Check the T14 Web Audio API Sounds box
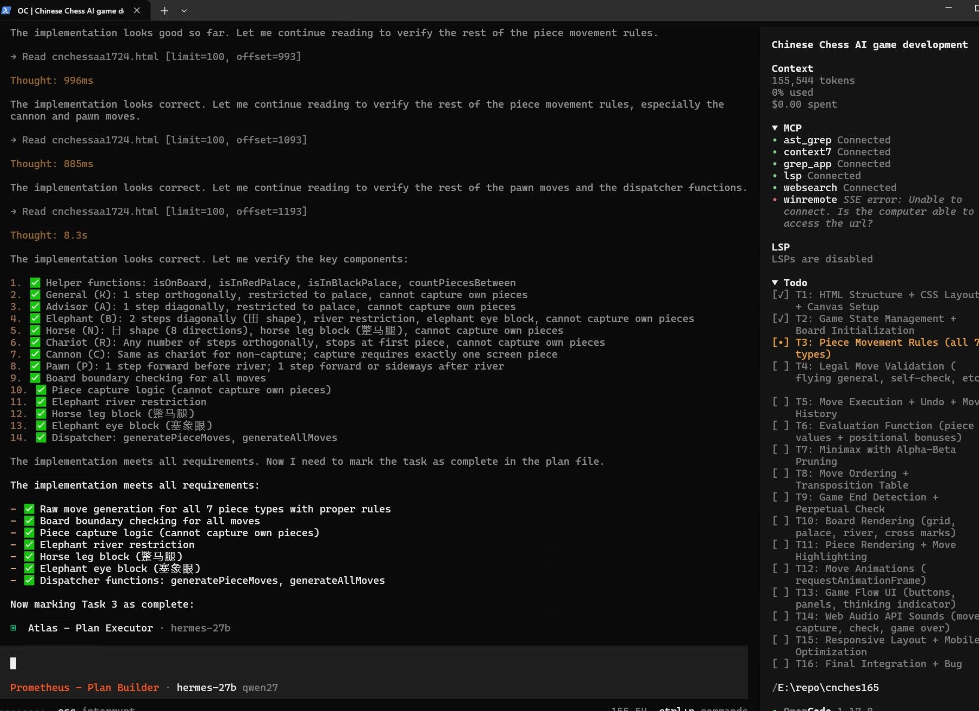This screenshot has width=979, height=711. click(x=780, y=616)
